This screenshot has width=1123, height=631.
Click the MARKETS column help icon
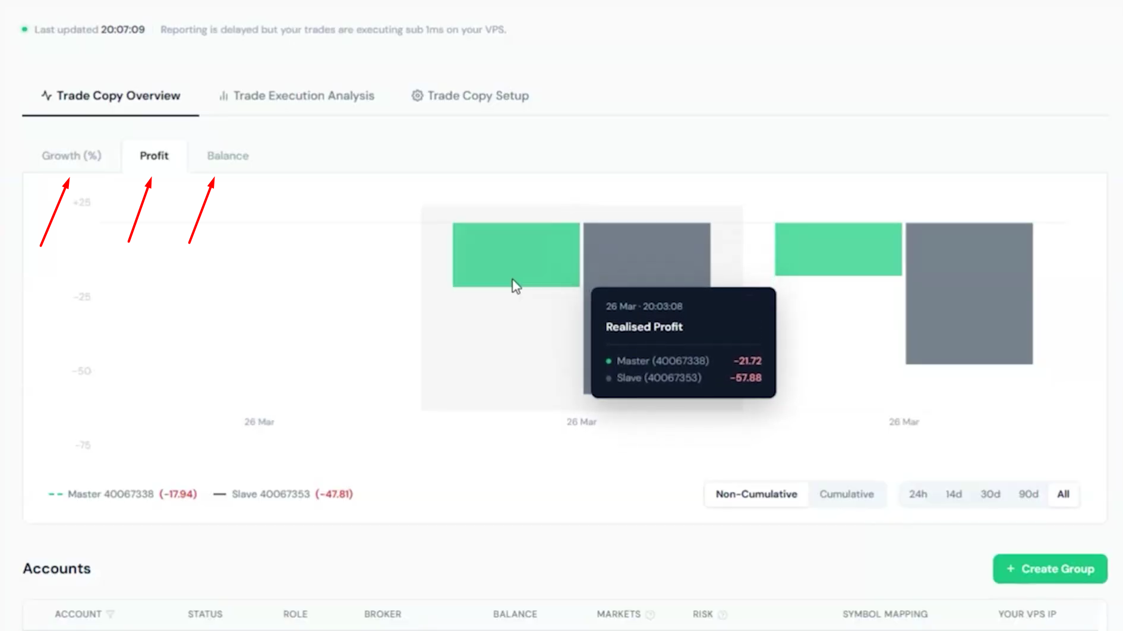point(650,615)
